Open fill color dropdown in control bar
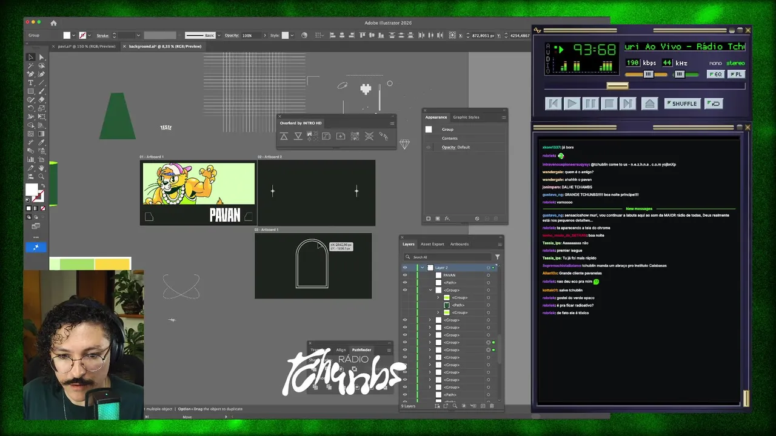The image size is (776, 436). click(x=74, y=35)
